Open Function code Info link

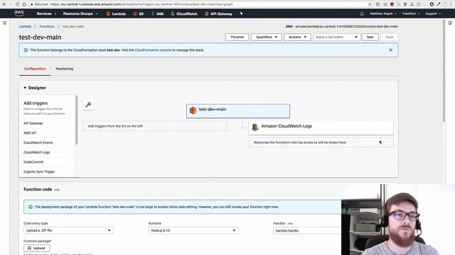(x=57, y=190)
